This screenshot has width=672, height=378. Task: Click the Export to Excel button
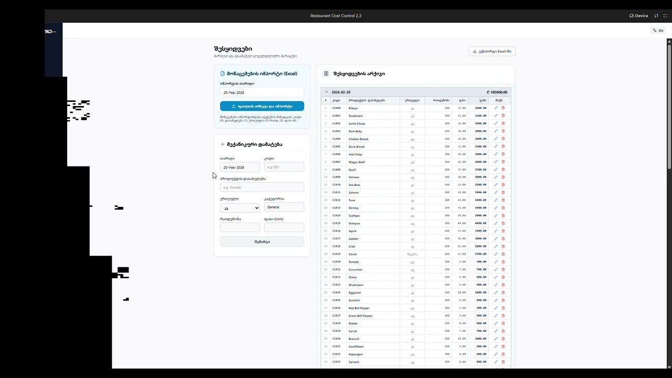click(492, 51)
